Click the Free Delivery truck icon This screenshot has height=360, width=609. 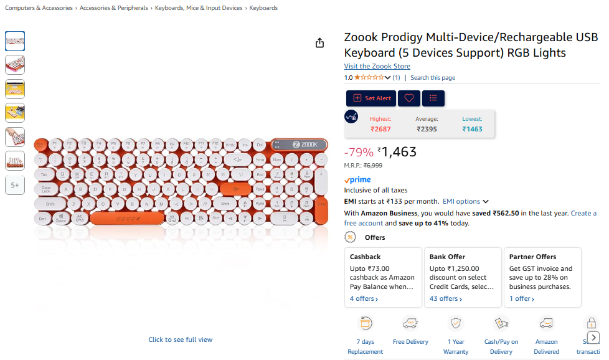tap(410, 323)
